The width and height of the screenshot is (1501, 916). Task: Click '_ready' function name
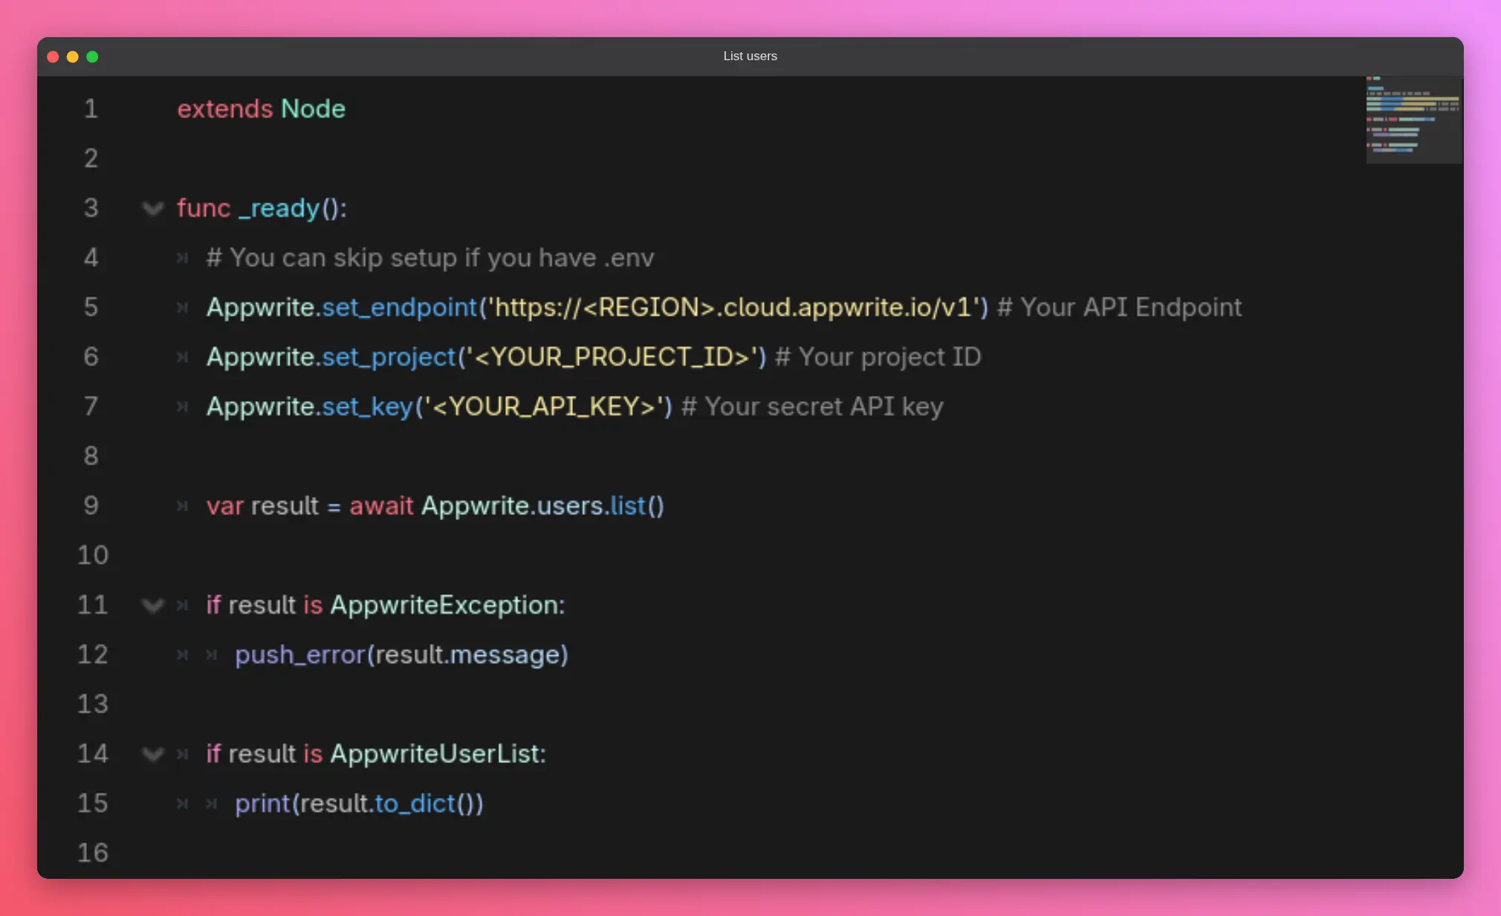point(279,208)
